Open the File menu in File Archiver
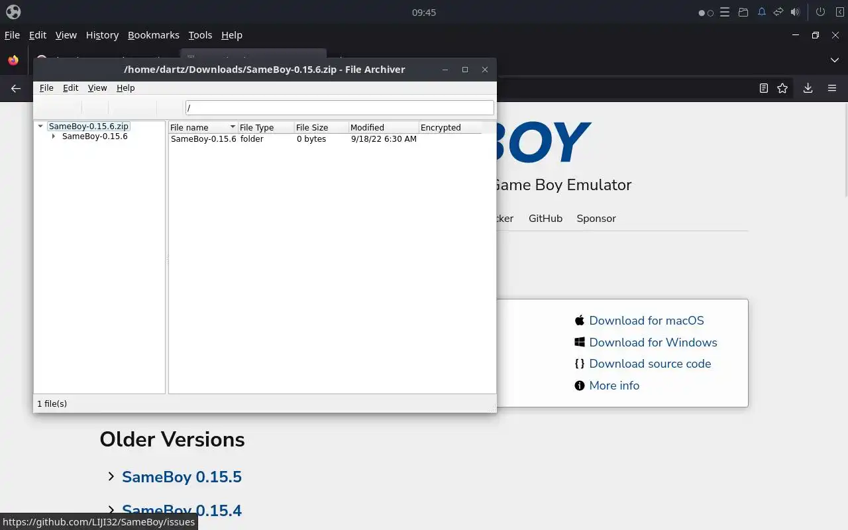The width and height of the screenshot is (848, 530). click(46, 87)
